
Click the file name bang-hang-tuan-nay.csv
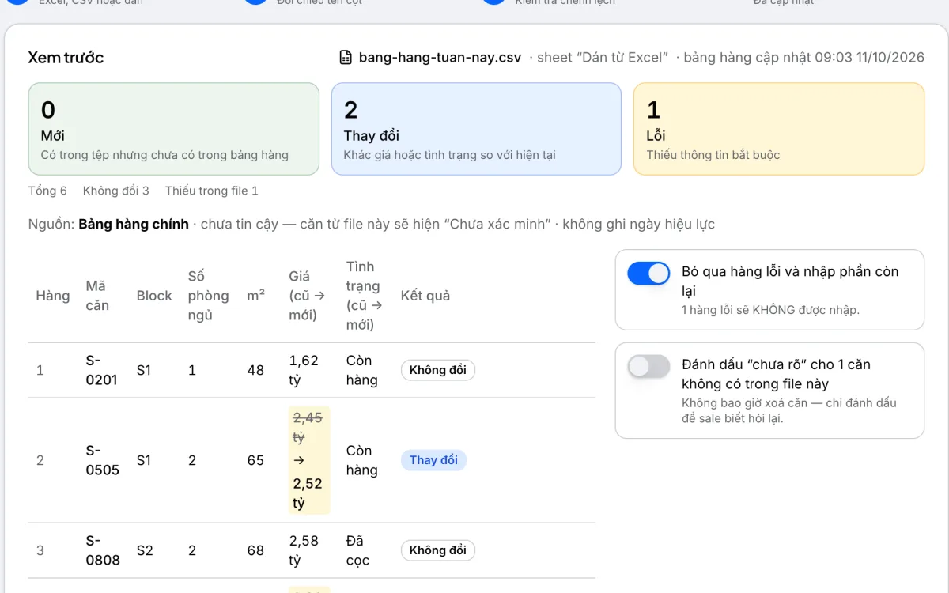(x=440, y=57)
